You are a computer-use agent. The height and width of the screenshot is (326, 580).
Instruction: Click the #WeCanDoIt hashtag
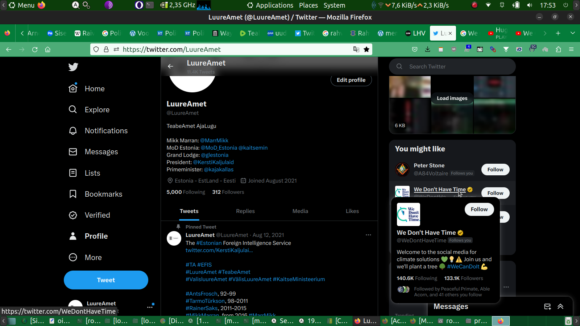pyautogui.click(x=463, y=267)
